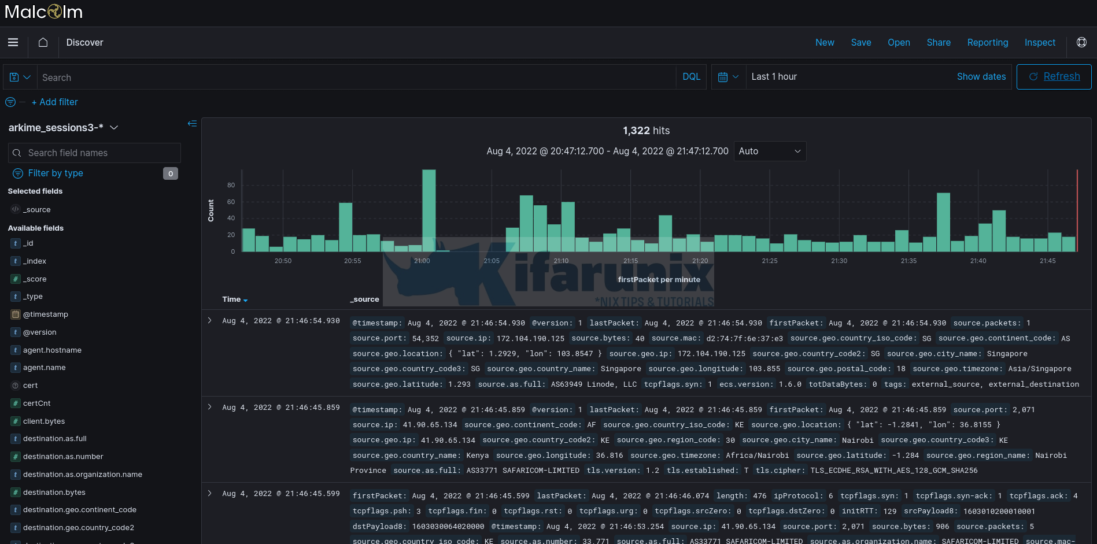Open the Save menu item

point(860,42)
